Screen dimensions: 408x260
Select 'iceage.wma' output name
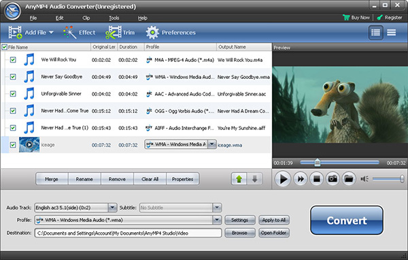tap(230, 145)
